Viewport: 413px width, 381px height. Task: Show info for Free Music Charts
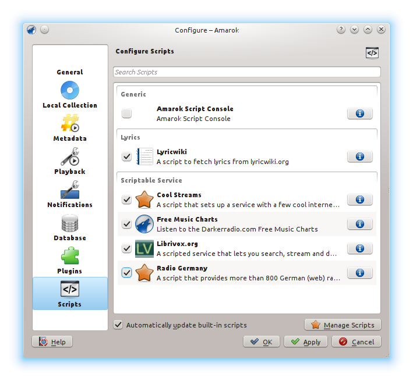pos(360,224)
